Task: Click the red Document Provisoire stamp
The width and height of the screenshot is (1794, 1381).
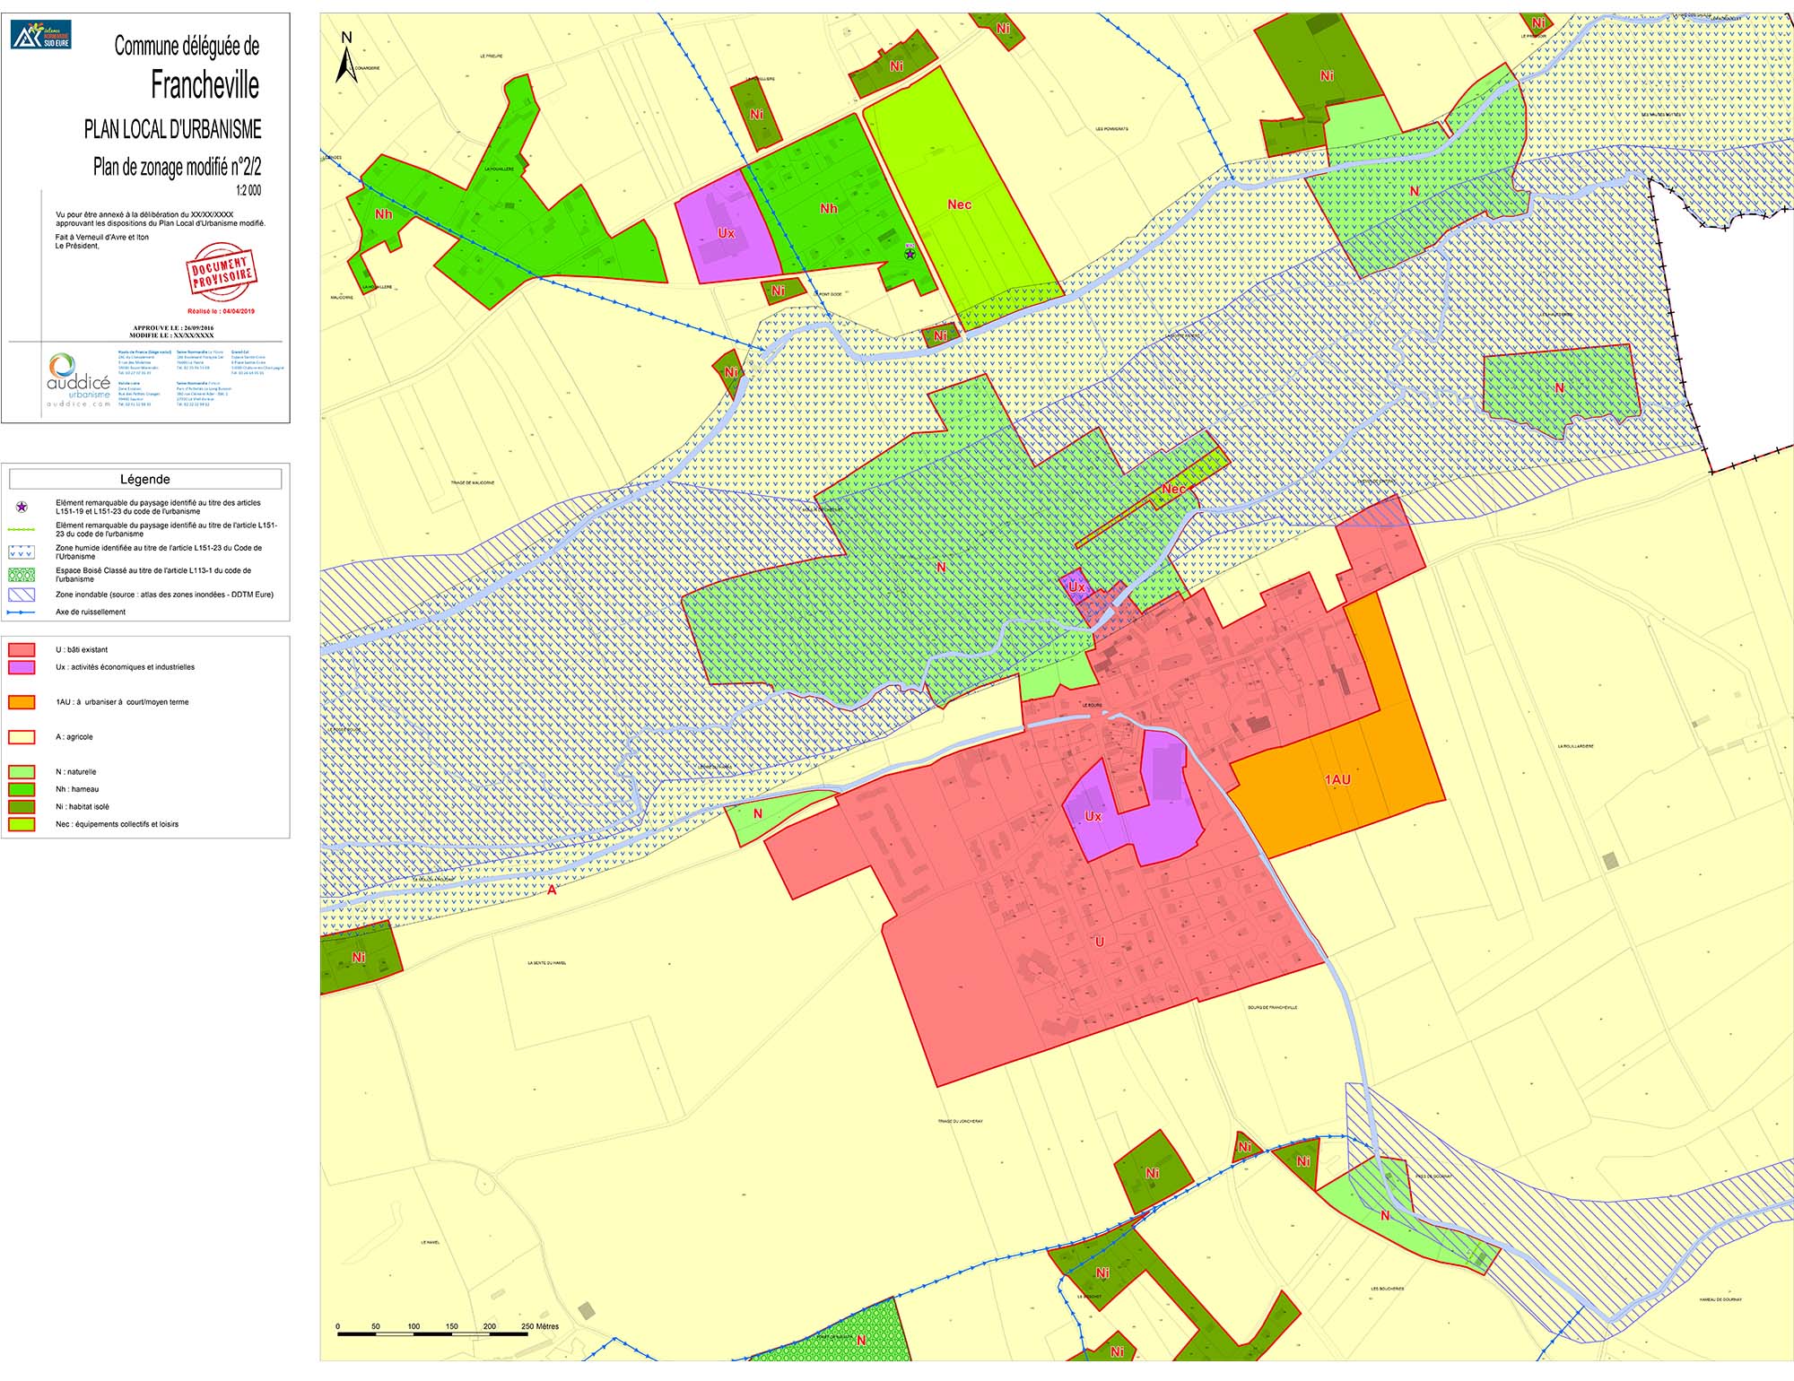Action: point(221,271)
